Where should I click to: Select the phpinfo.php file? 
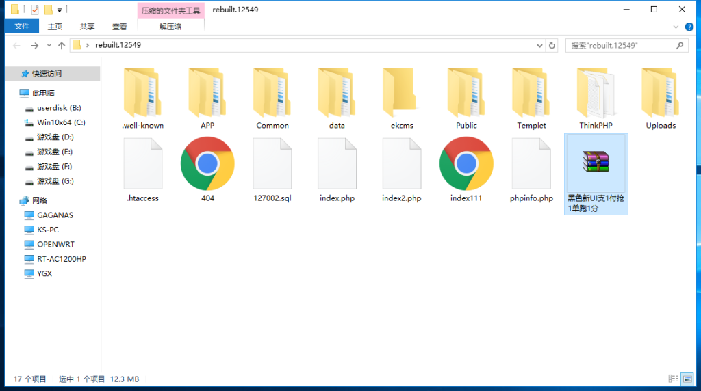point(531,170)
